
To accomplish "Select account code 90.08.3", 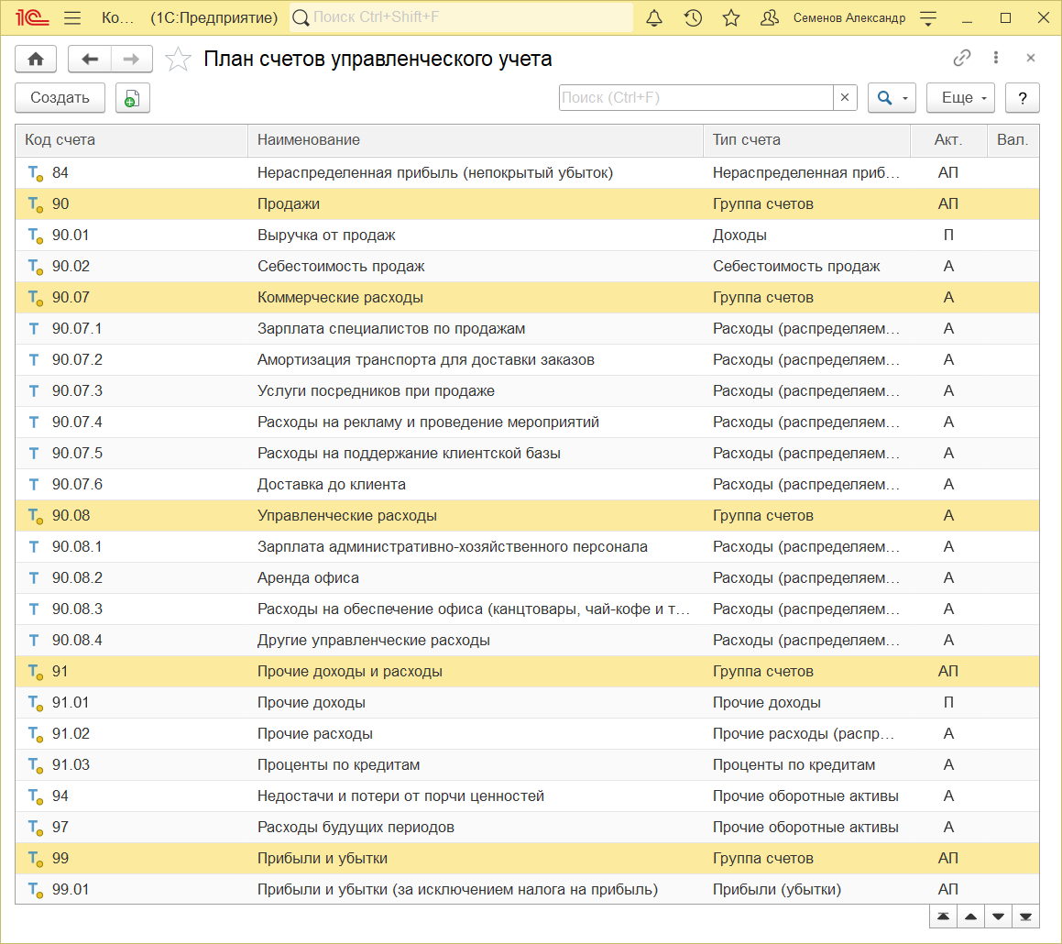I will click(x=77, y=609).
